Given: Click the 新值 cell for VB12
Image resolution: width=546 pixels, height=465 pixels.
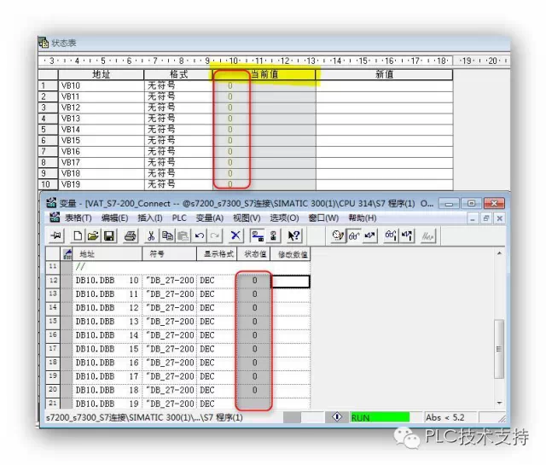Looking at the screenshot, I should click(384, 108).
